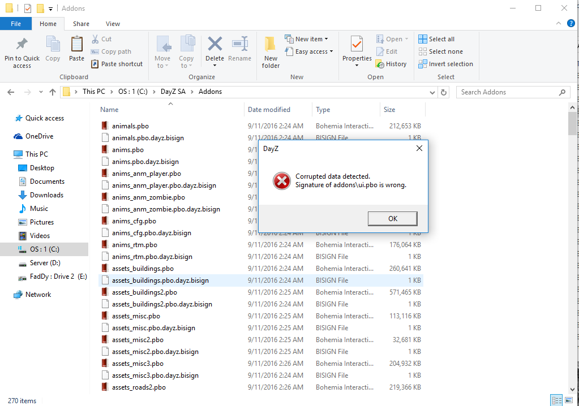Screen dimensions: 579x406
Task: Open Server (D:) drive in sidebar
Action: click(40, 263)
